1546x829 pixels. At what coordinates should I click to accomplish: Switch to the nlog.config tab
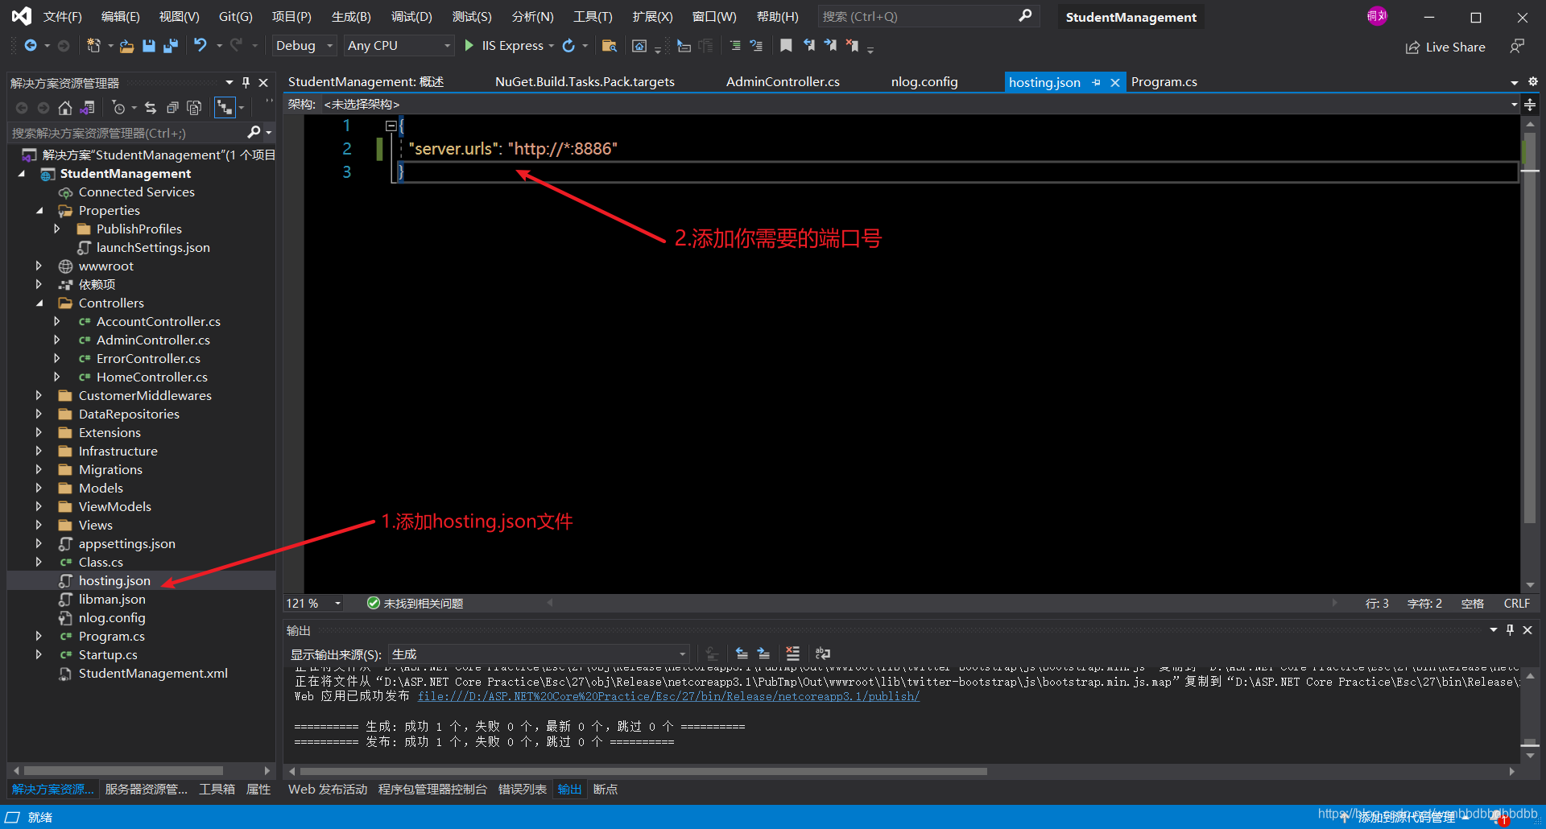[x=924, y=82]
